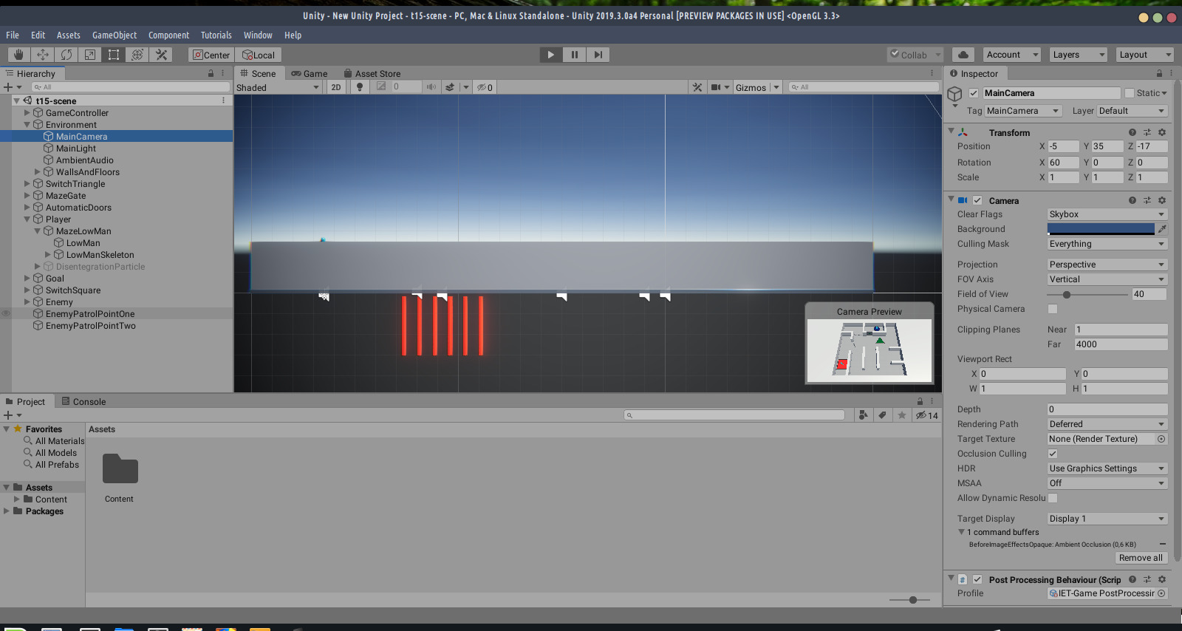Lock the Hierarchy panel
The width and height of the screenshot is (1182, 631).
coord(211,74)
